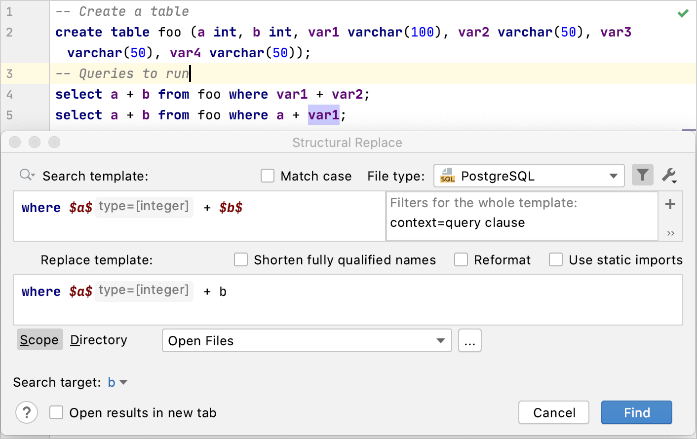Click the search history magnifier icon
Viewport: 697px width, 439px height.
[27, 175]
